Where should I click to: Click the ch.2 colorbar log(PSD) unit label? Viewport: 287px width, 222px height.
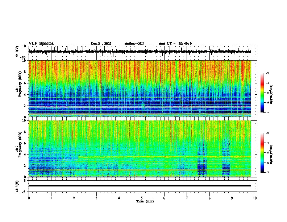[271, 155]
